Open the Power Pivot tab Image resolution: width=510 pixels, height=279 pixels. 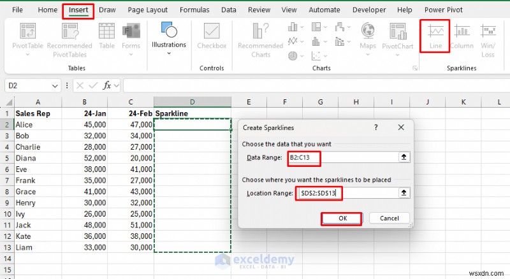pyautogui.click(x=443, y=10)
